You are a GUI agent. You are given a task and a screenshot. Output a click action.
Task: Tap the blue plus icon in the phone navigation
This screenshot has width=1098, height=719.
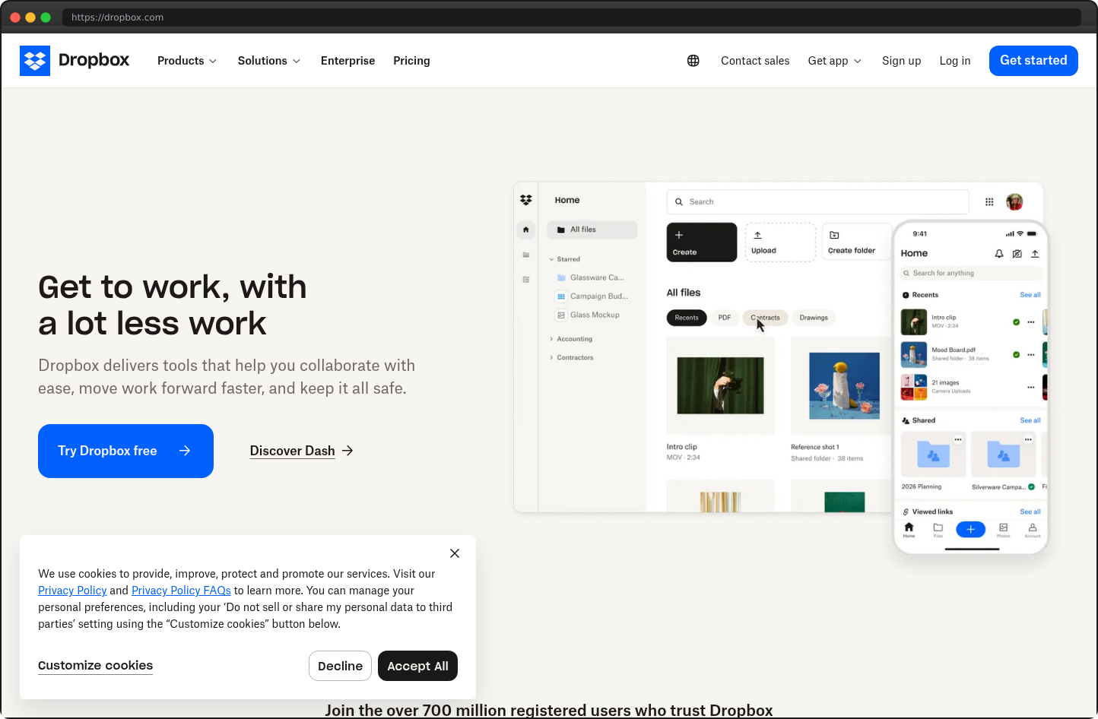tap(970, 529)
